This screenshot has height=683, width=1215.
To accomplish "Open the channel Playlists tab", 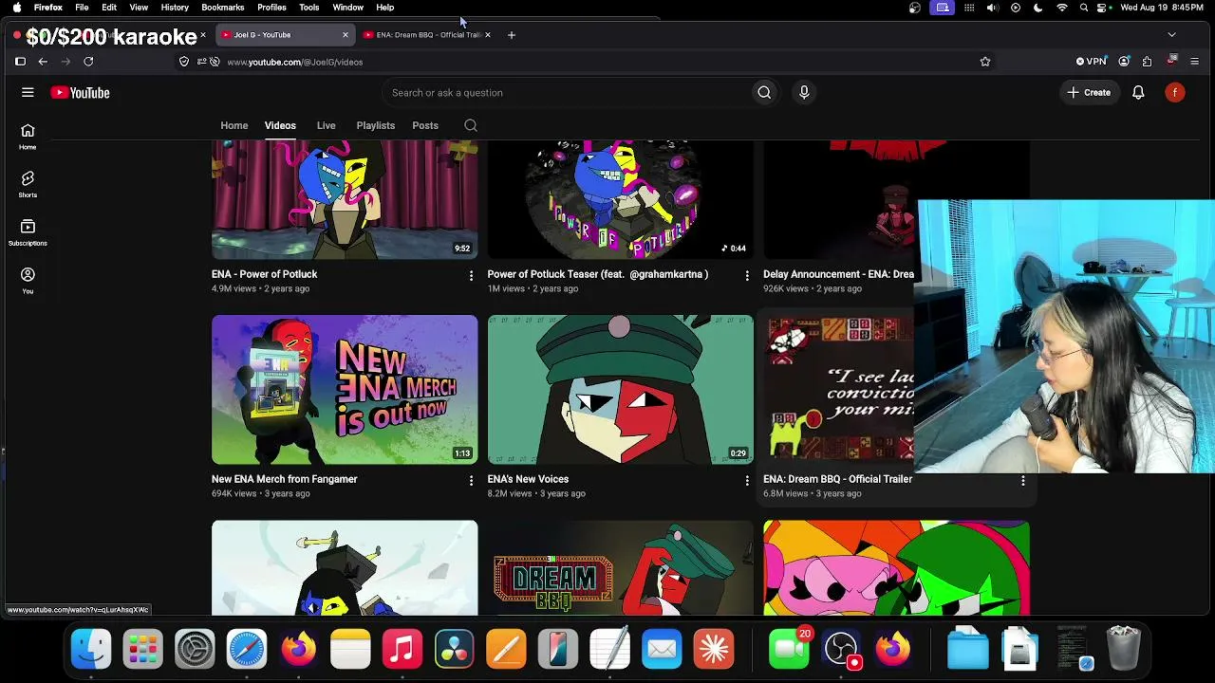I will [x=376, y=125].
